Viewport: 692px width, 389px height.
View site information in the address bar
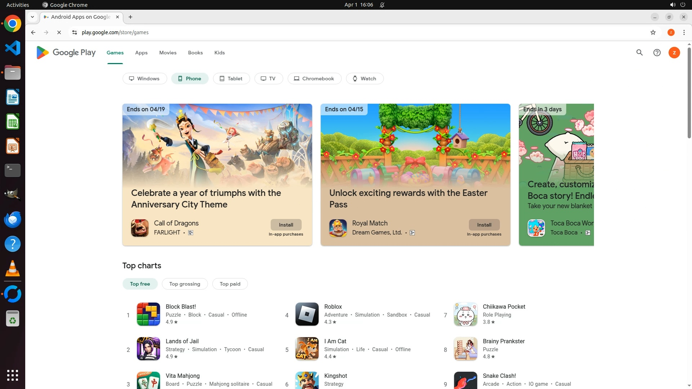pos(75,32)
